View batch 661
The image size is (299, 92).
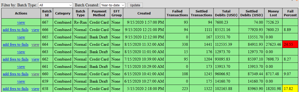(21, 67)
